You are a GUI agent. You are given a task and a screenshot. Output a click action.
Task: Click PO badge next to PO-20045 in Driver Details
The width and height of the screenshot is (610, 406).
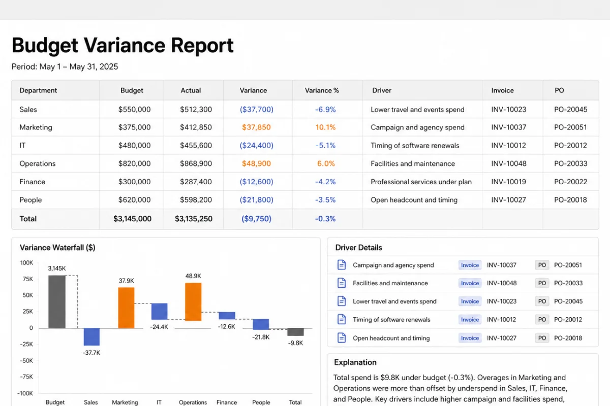tap(542, 301)
